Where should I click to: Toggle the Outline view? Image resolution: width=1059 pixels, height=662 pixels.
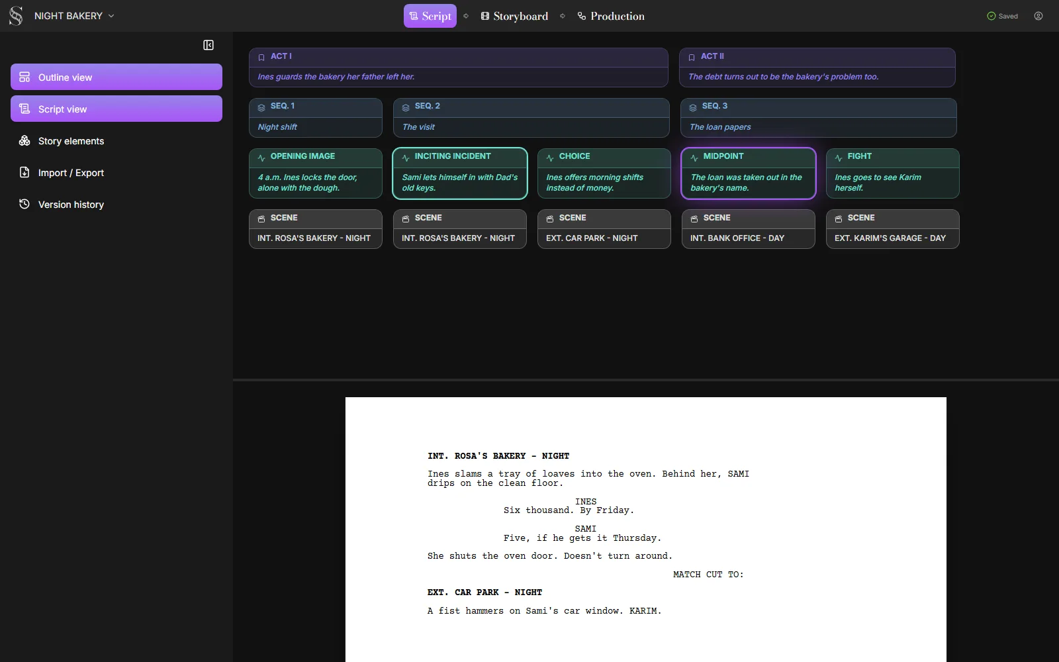pyautogui.click(x=116, y=77)
